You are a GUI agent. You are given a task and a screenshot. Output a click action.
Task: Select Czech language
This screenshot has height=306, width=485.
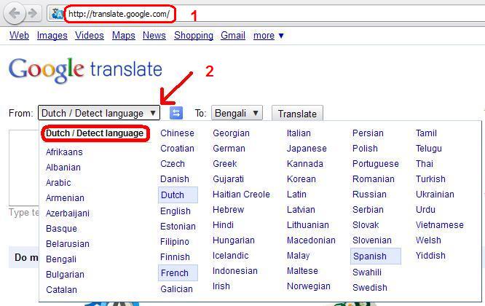point(173,164)
